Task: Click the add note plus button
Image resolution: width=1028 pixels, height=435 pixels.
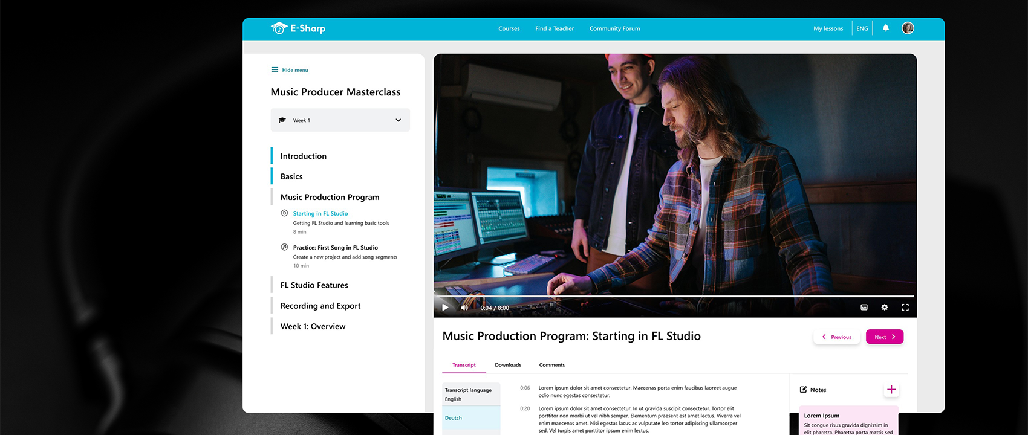Action: (891, 390)
